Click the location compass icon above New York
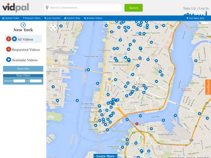Image resolution: width=211 pixels, height=158 pixels. coord(23,25)
